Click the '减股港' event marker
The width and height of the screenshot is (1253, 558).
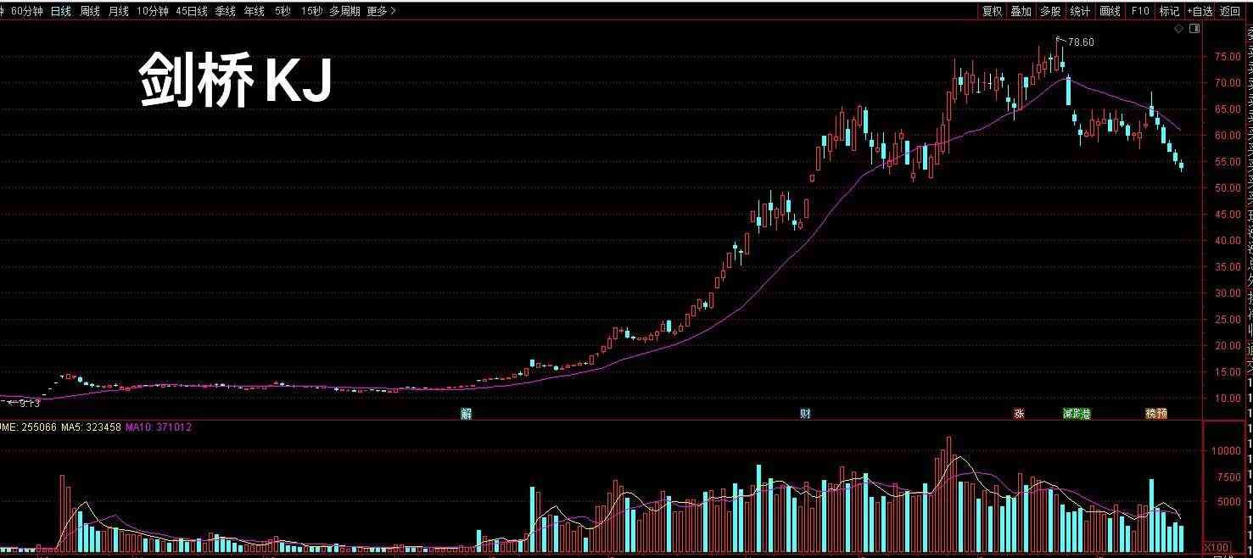coord(1076,414)
